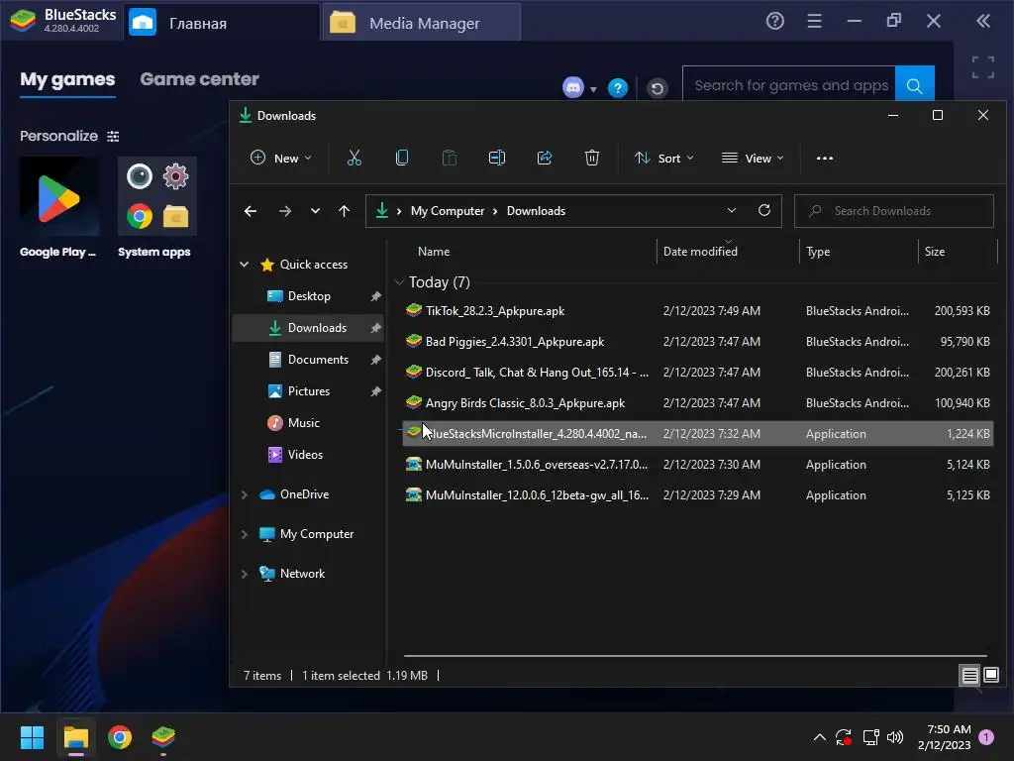1014x761 pixels.
Task: Go back with the Explorer back arrow
Action: (x=251, y=211)
